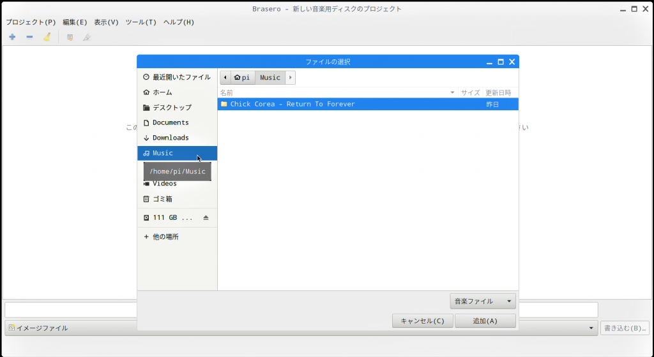Click the Burn (書き込む) button
Image resolution: width=654 pixels, height=357 pixels.
(625, 328)
